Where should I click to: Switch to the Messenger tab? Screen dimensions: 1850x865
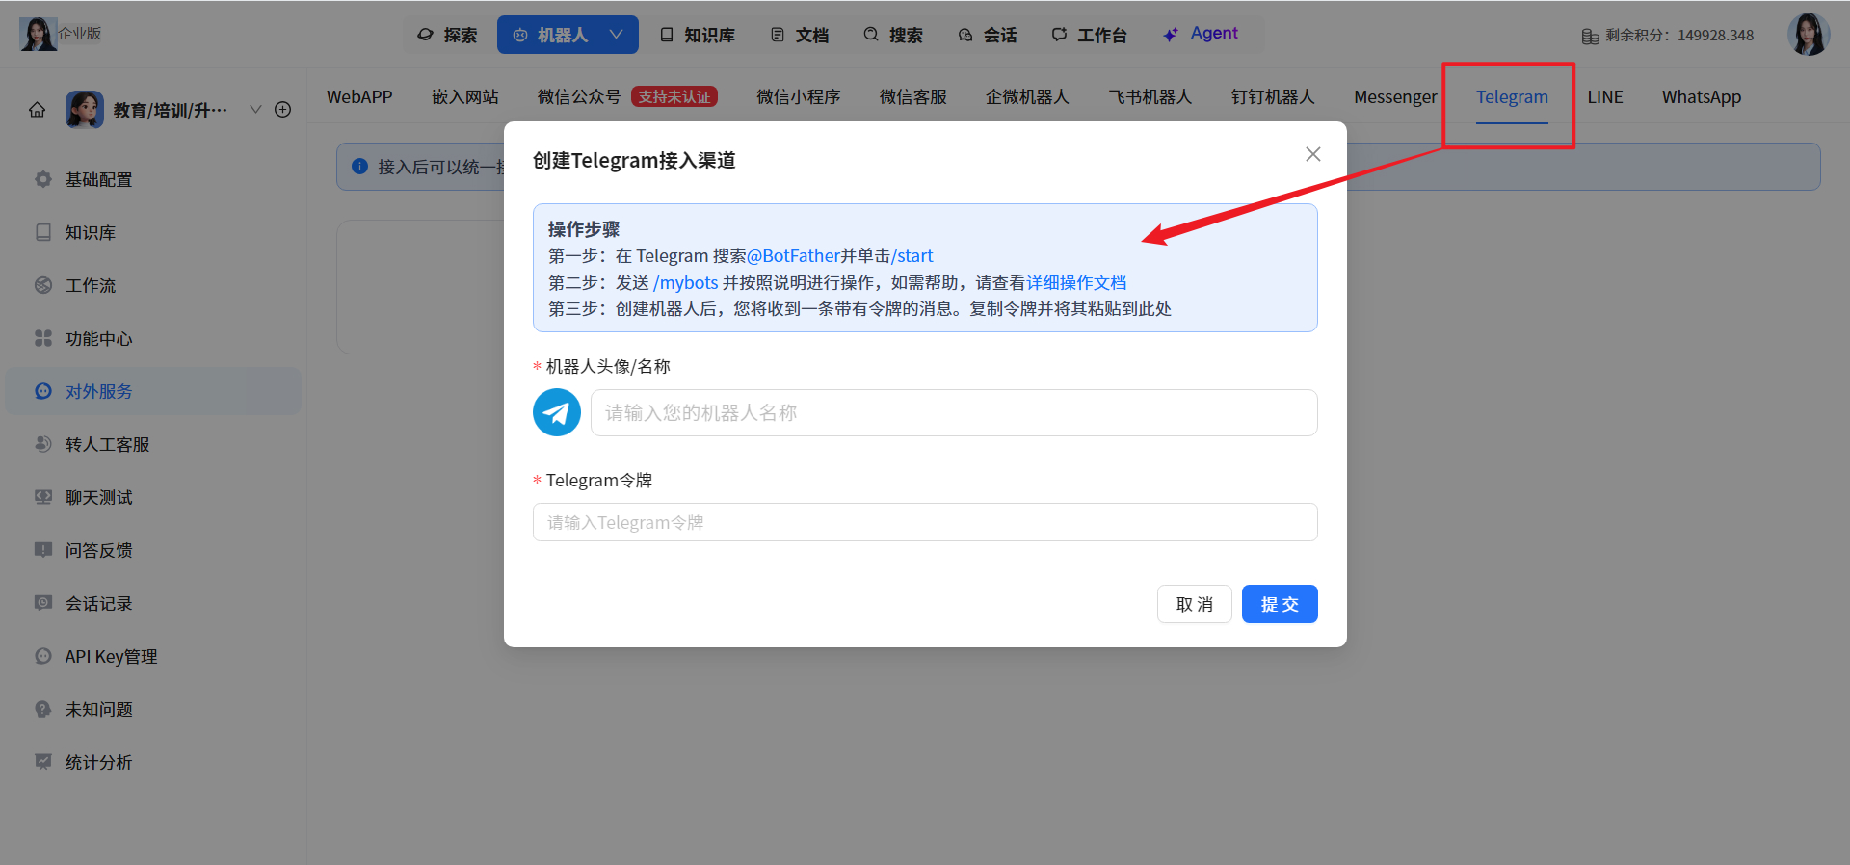[1395, 96]
